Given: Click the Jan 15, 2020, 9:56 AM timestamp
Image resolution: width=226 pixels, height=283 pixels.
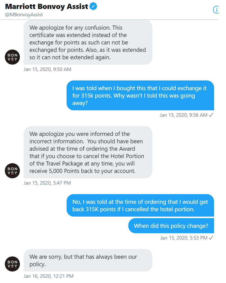Looking at the screenshot, I should click(x=183, y=115).
